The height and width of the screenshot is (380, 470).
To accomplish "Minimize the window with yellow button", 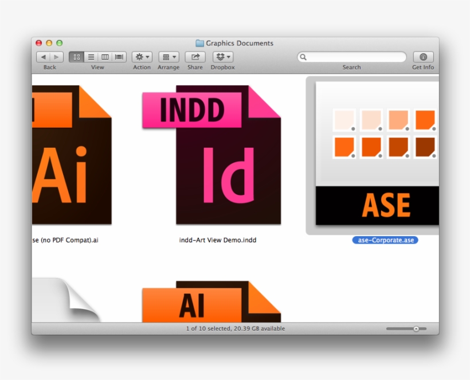I will (x=49, y=43).
